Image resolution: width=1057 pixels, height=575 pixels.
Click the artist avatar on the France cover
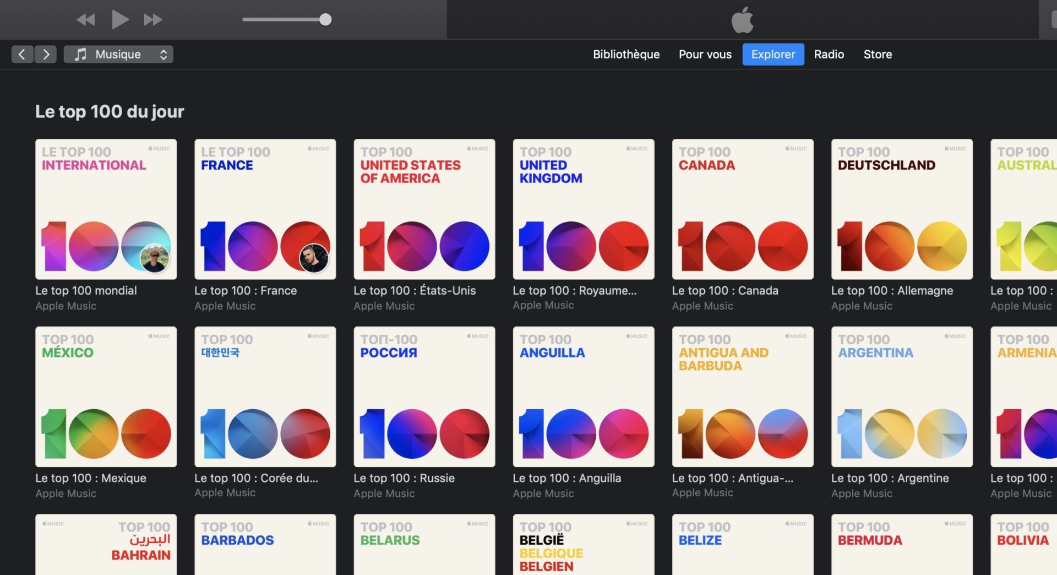point(314,258)
